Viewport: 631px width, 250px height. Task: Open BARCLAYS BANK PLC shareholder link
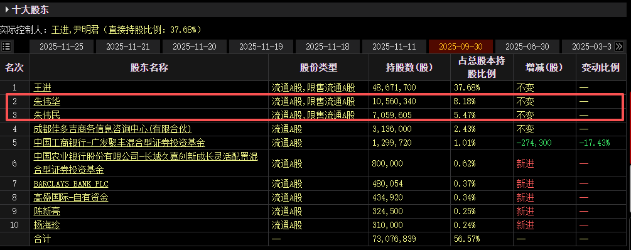[x=71, y=184]
